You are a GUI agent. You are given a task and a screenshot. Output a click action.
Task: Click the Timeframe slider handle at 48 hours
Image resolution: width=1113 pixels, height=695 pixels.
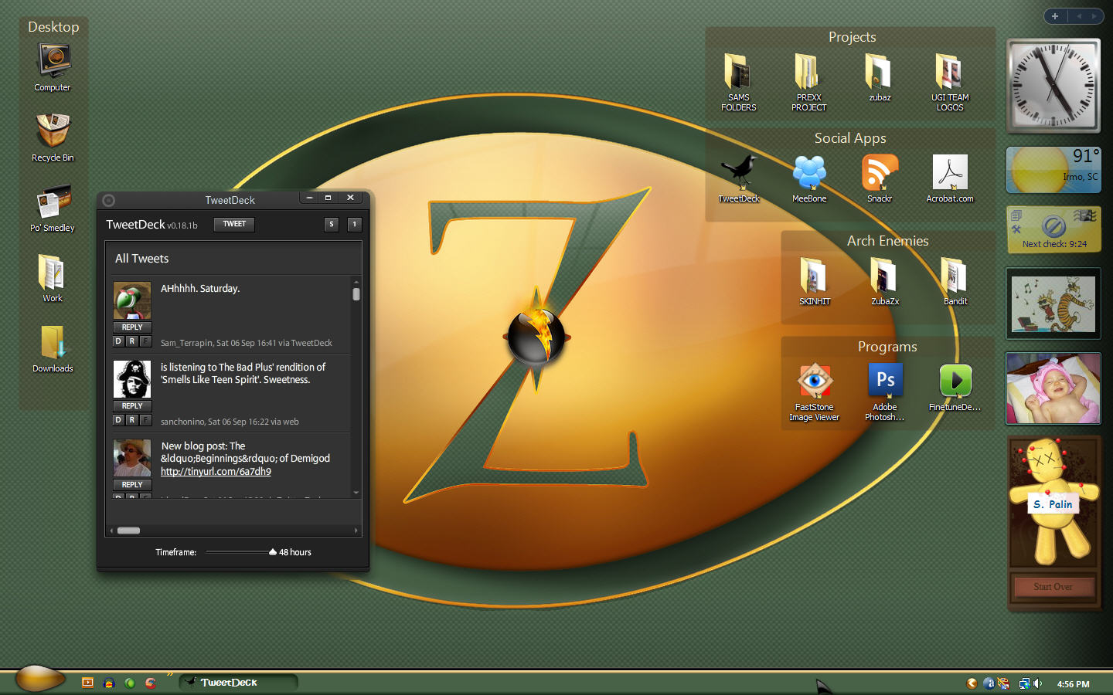point(273,552)
